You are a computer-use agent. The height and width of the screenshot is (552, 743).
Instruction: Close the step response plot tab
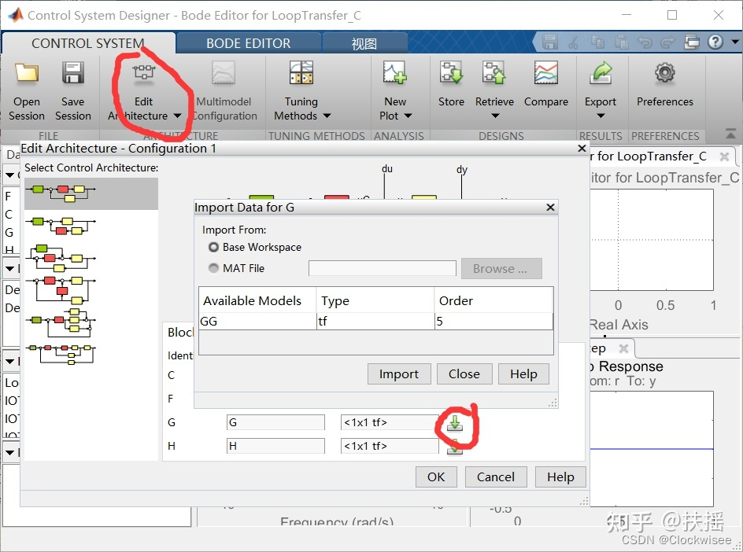point(623,349)
